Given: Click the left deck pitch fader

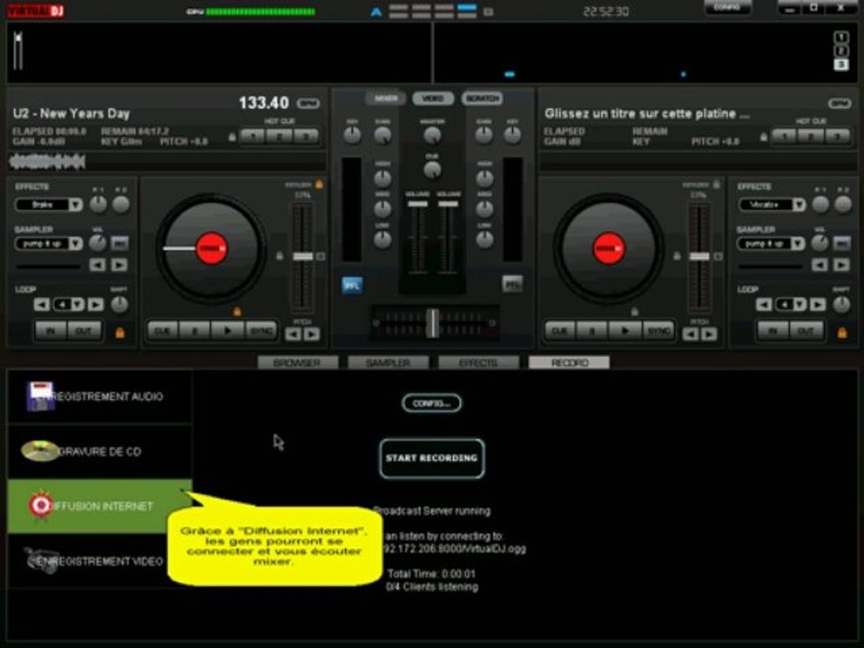Looking at the screenshot, I should pyautogui.click(x=302, y=256).
